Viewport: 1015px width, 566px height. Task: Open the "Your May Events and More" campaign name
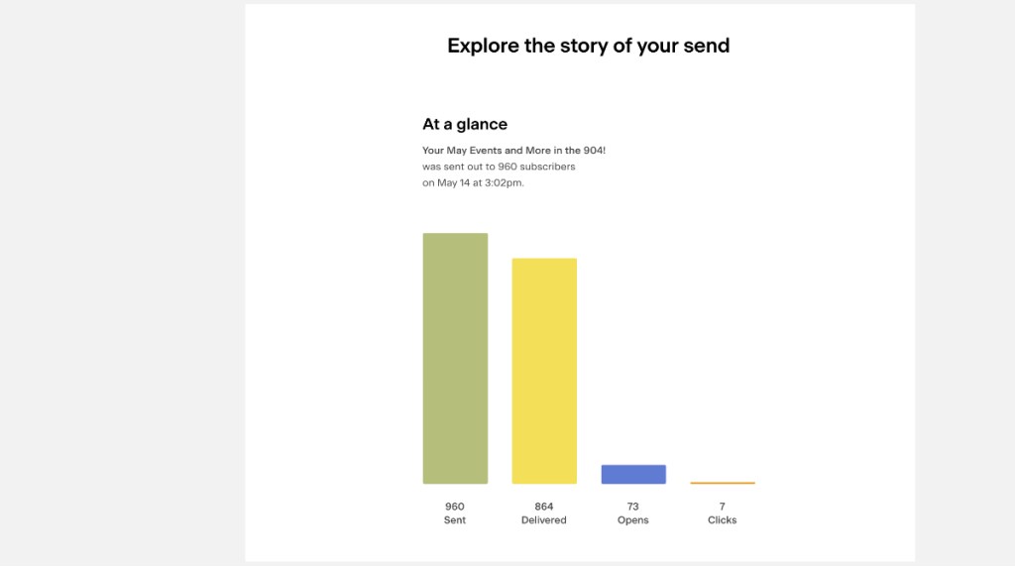513,151
